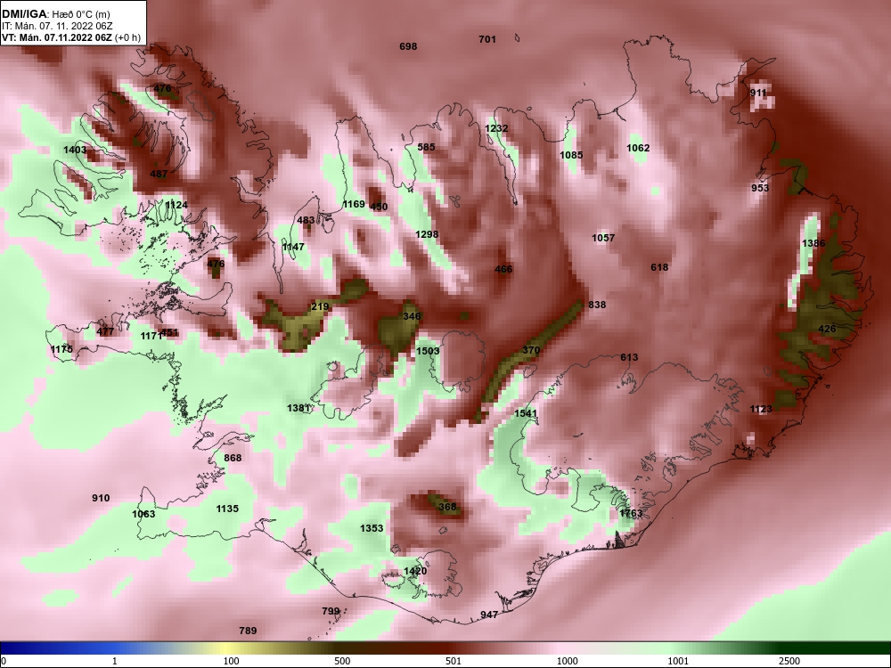Click the legend tick label 2500
Viewport: 891px width, 668px height.
click(x=789, y=661)
